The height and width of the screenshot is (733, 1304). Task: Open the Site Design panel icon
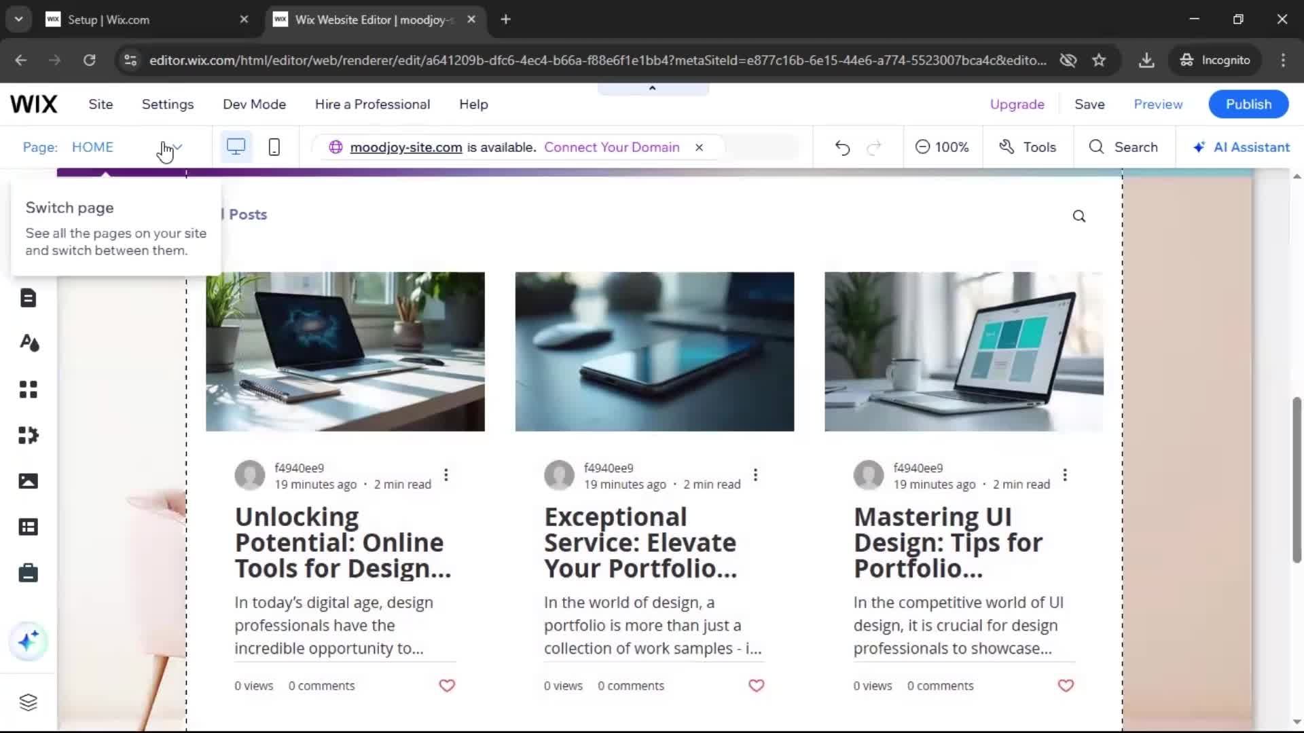tap(28, 343)
